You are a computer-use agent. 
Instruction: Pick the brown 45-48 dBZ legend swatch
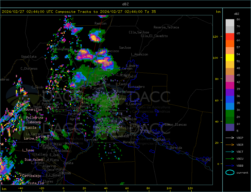tap(230, 72)
